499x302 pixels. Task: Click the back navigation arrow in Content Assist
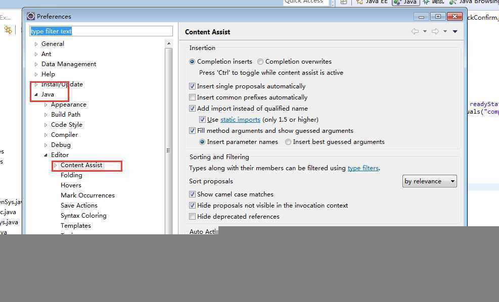[415, 31]
